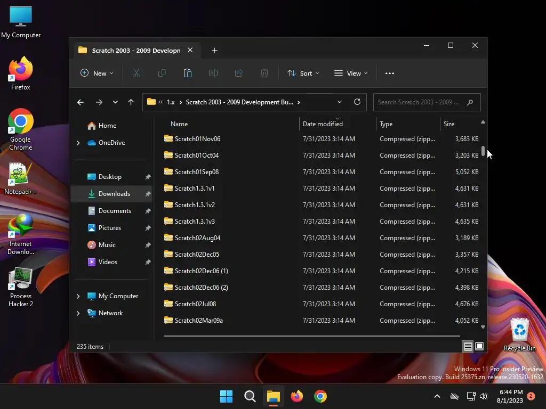Switch to details view layout icon

[468, 346]
